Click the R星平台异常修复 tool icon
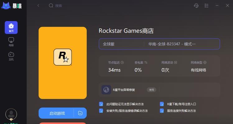Viewport: 233px width, 124px height. coord(106,90)
